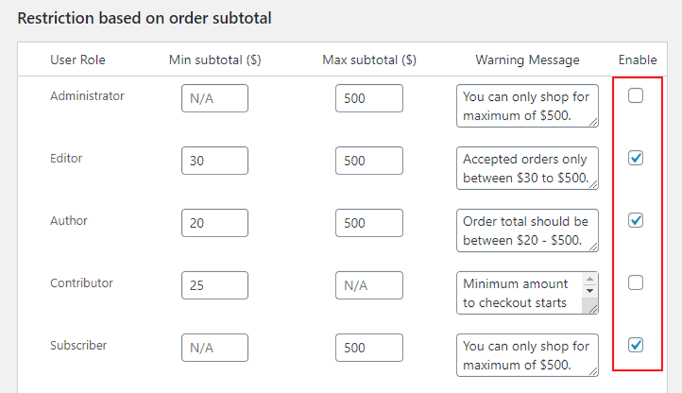This screenshot has height=393, width=682.
Task: Disable the Author restriction checkbox
Action: (x=635, y=221)
